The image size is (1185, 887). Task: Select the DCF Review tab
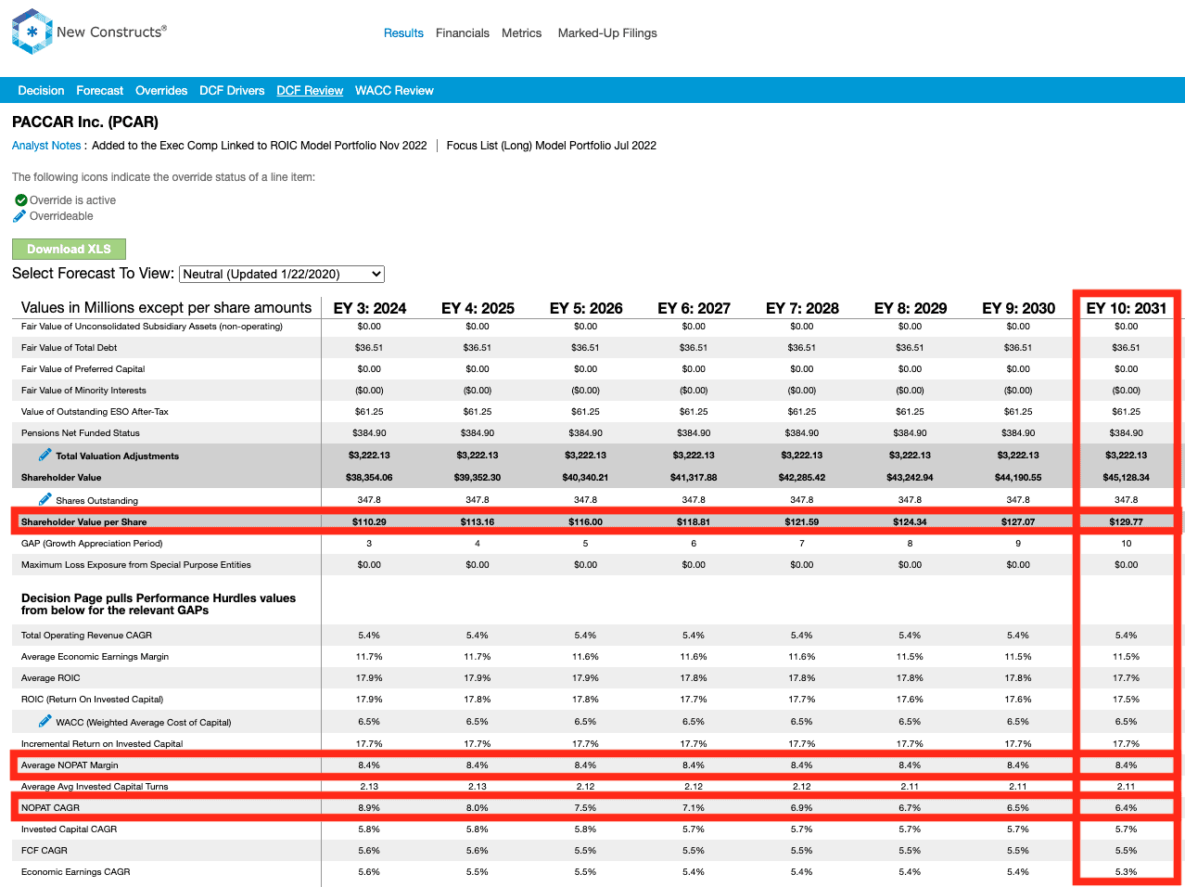[310, 90]
